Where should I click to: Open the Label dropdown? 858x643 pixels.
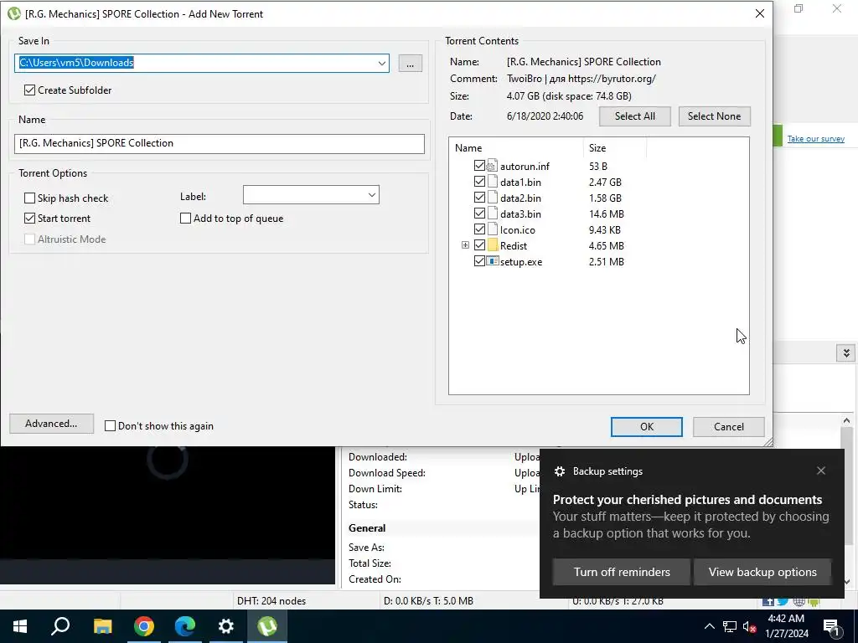tap(371, 195)
